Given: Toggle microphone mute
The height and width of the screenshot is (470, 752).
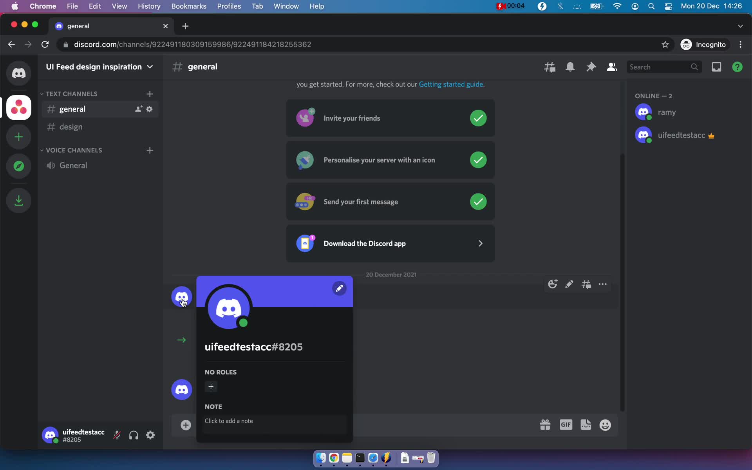Looking at the screenshot, I should tap(117, 435).
